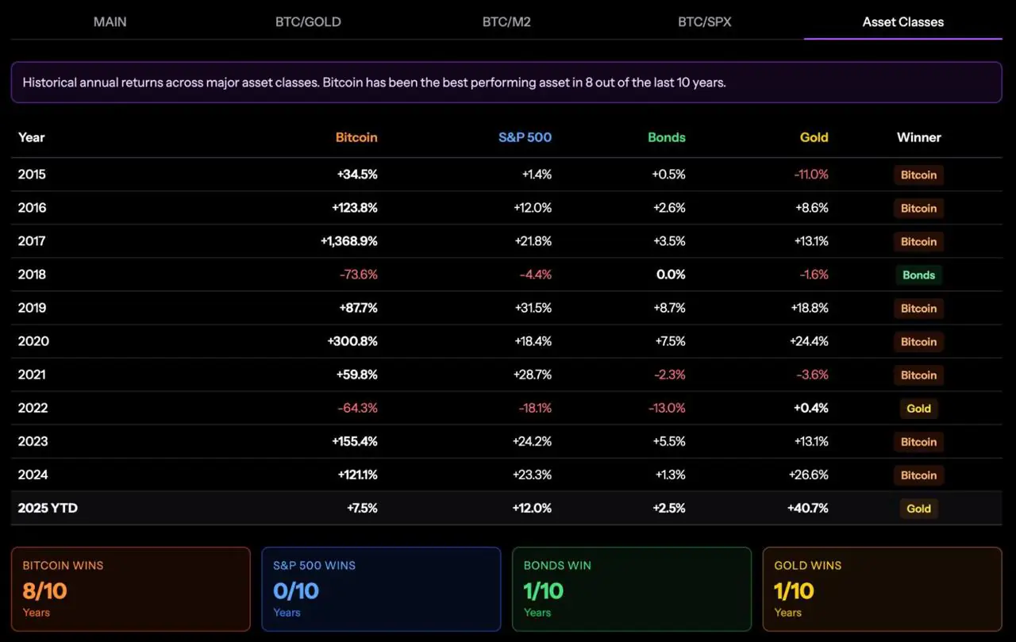The image size is (1016, 642).
Task: Click the 2015 year cell
Action: [33, 175]
